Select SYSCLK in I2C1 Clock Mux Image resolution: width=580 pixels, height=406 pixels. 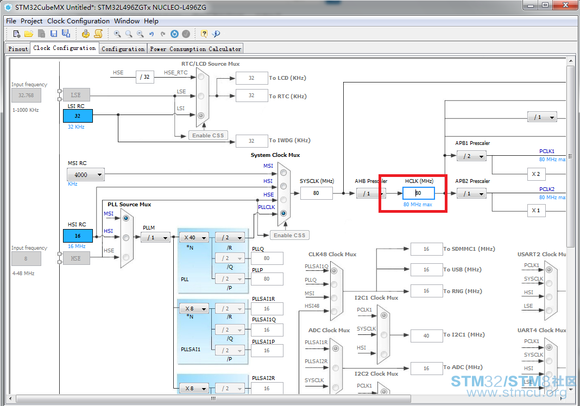click(384, 335)
